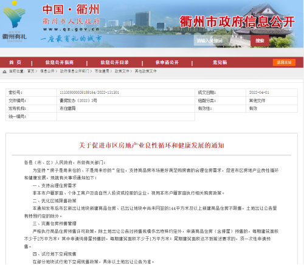Follow the 首页 breadcrumb link
The image size is (304, 265).
click(31, 71)
